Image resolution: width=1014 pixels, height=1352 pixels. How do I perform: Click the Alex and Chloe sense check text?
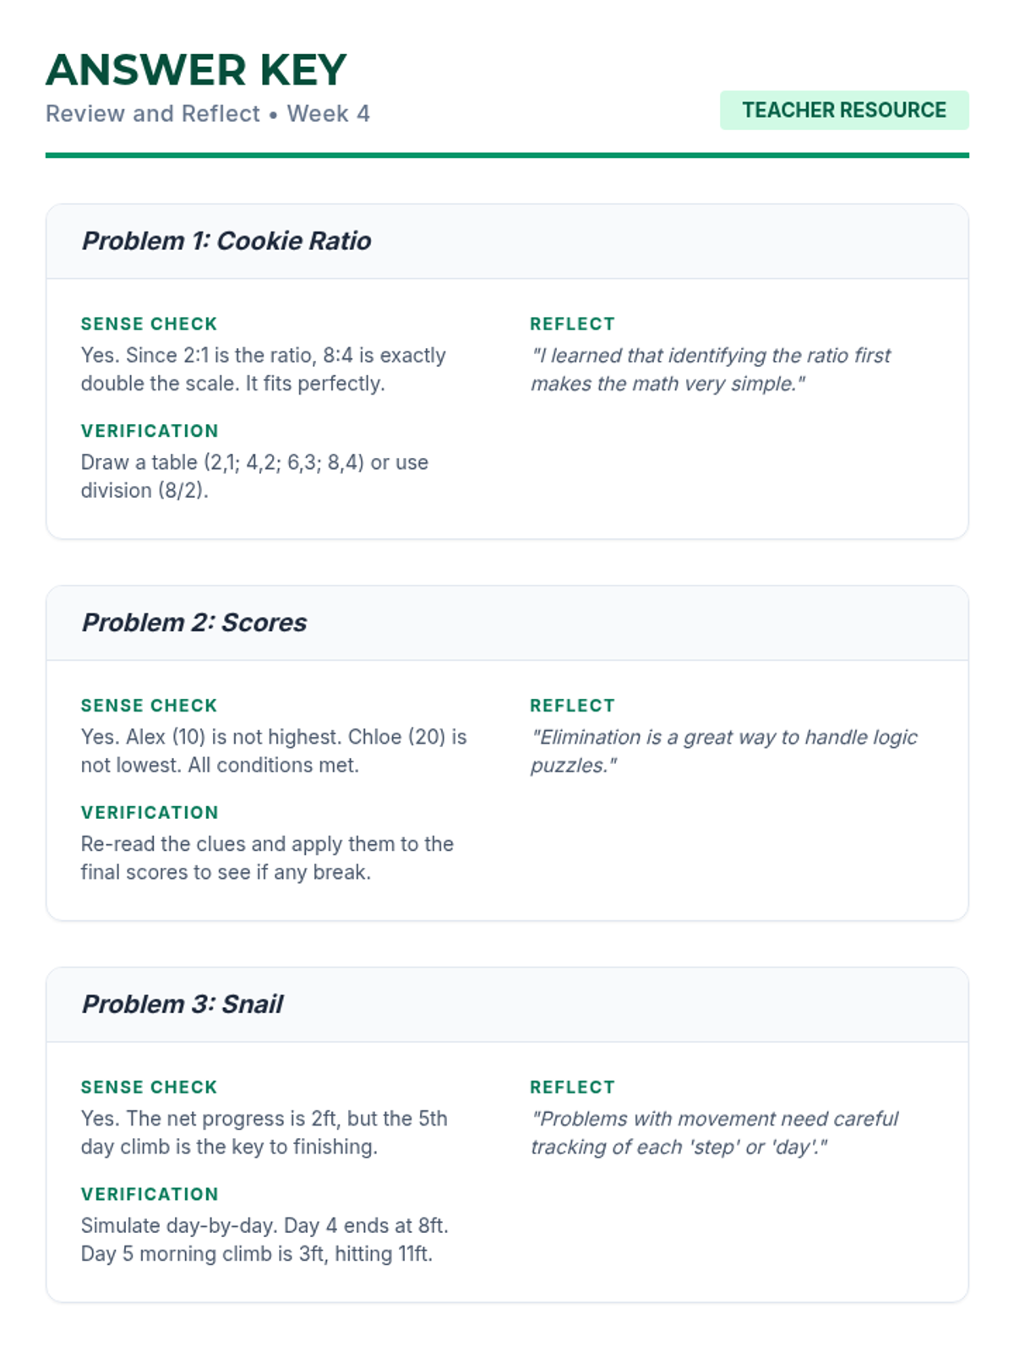(x=273, y=751)
